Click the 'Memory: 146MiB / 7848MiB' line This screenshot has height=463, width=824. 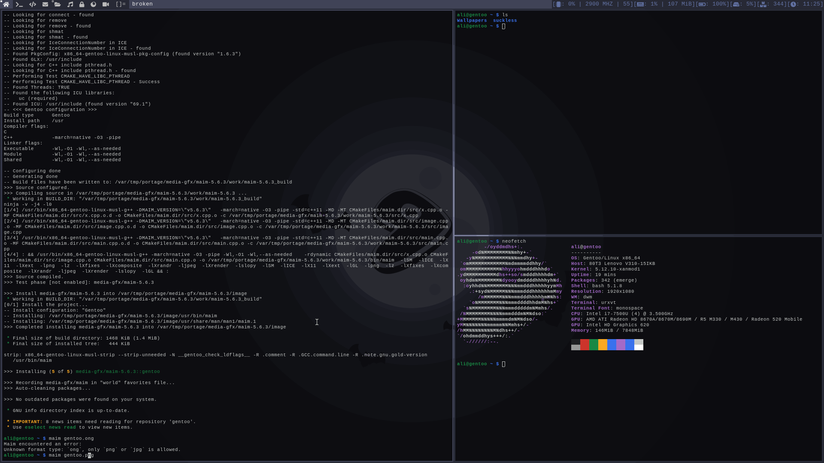(607, 331)
